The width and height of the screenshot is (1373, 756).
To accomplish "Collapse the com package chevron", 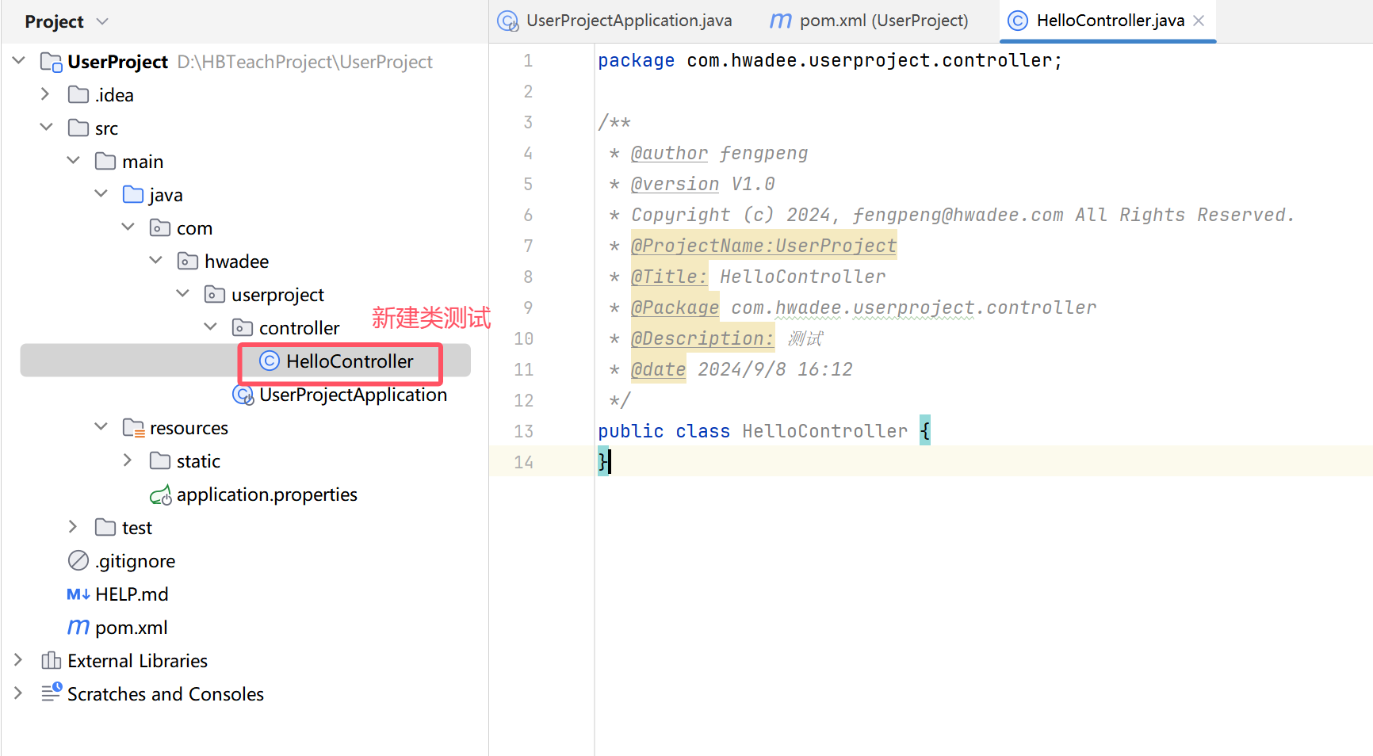I will tap(128, 227).
